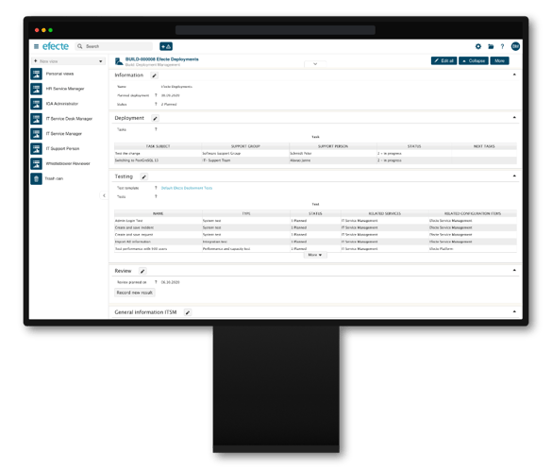Click the More button in header
552x469 pixels.
click(x=499, y=61)
